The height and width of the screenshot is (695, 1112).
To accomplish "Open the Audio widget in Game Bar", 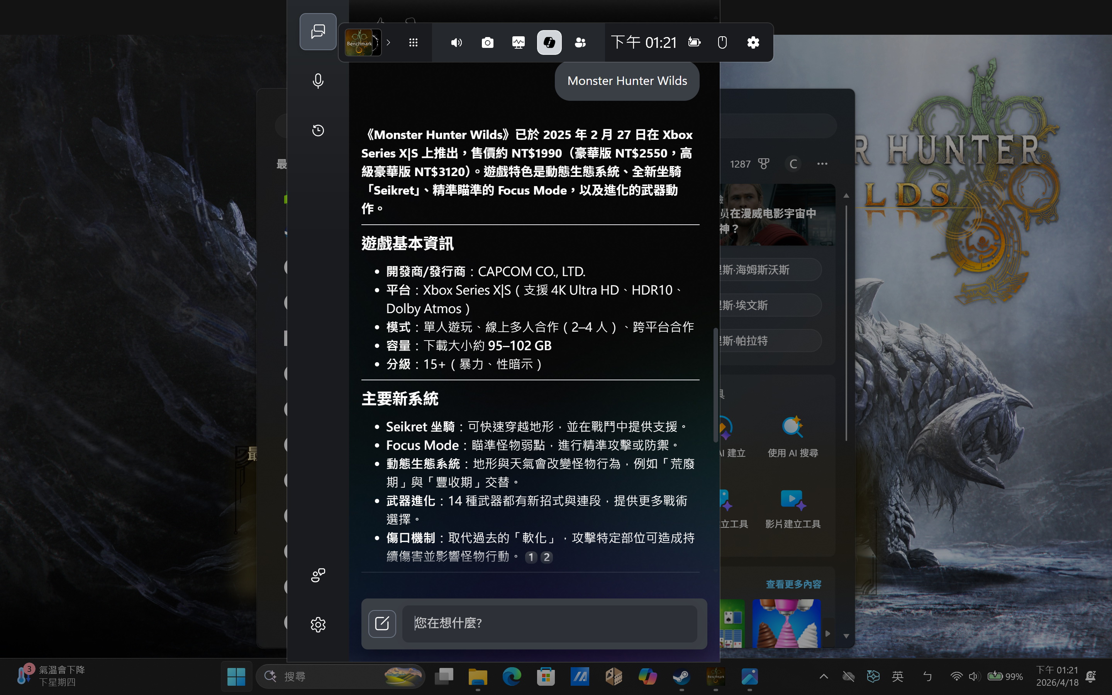I will (456, 43).
